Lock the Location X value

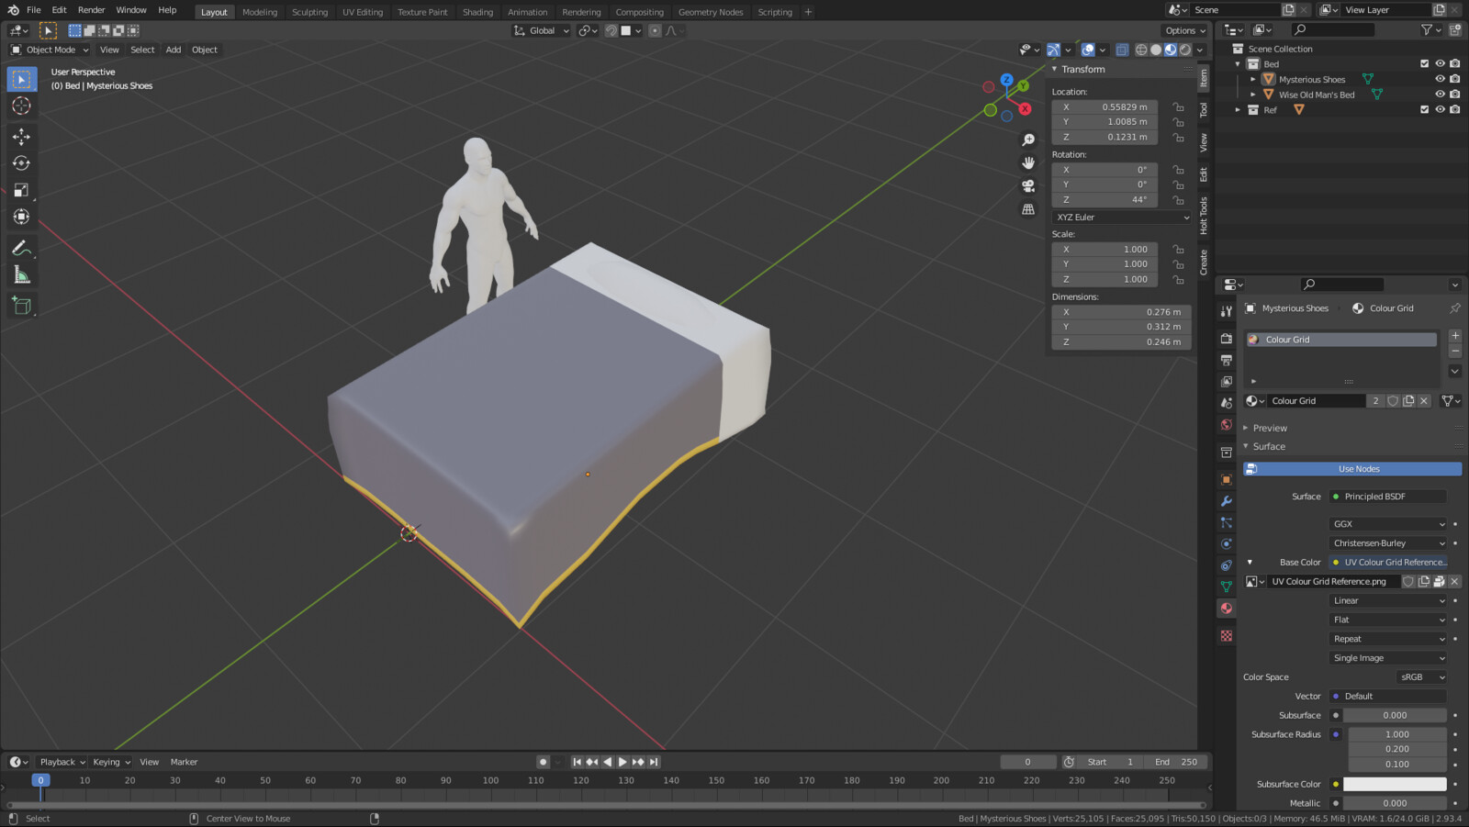(1179, 107)
